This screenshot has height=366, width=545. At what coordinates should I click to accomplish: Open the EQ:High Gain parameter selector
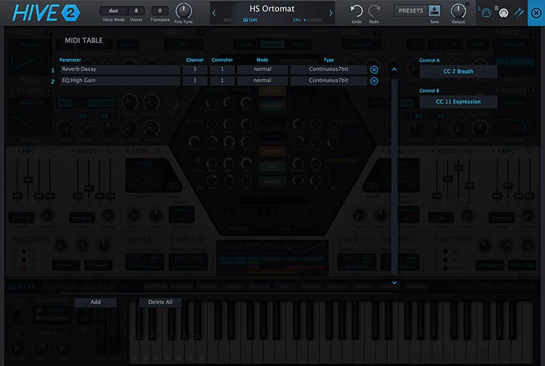120,80
